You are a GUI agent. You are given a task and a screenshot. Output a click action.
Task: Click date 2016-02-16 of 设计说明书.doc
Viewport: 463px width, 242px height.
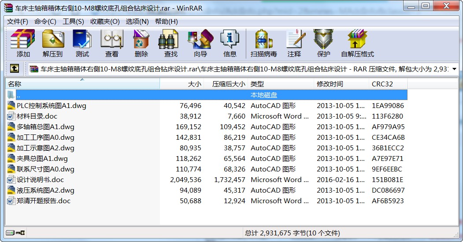(341, 180)
